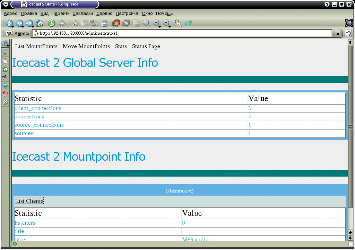355x250 pixels.
Task: Open the Помощь menu
Action: click(164, 14)
